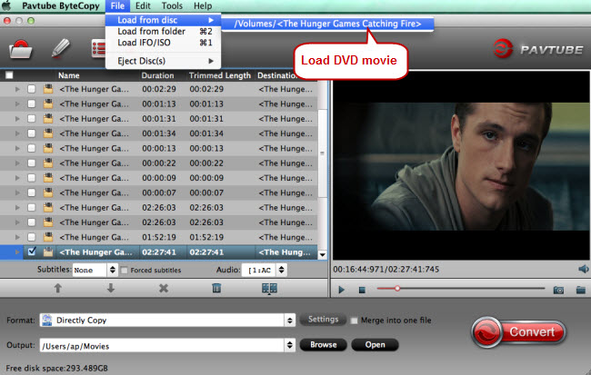
Task: Click film icon of 01:52:19 row
Action: [48, 237]
